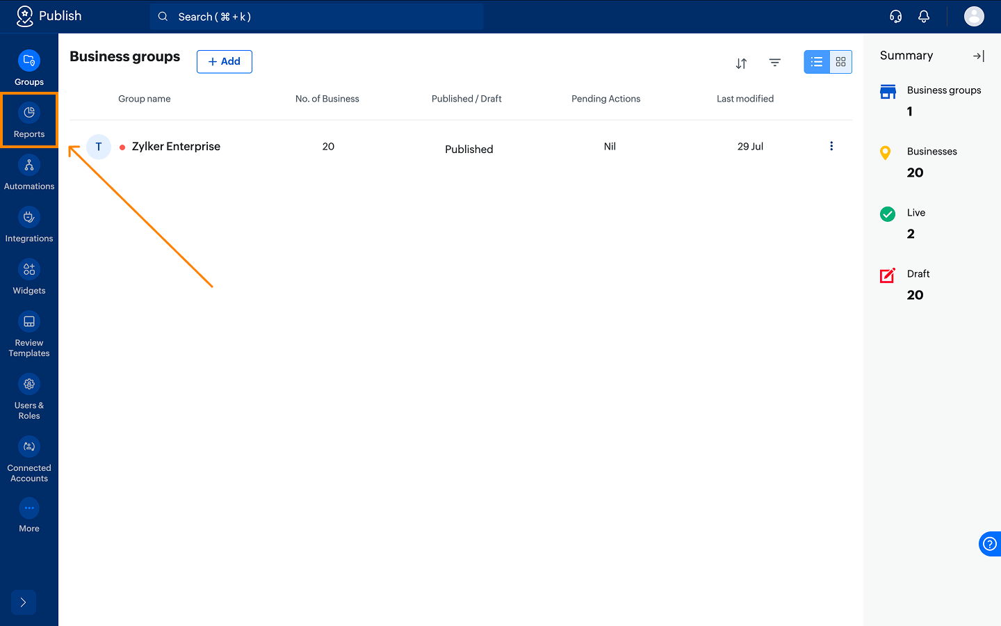1001x626 pixels.
Task: Go to Automations in sidebar
Action: pyautogui.click(x=29, y=172)
